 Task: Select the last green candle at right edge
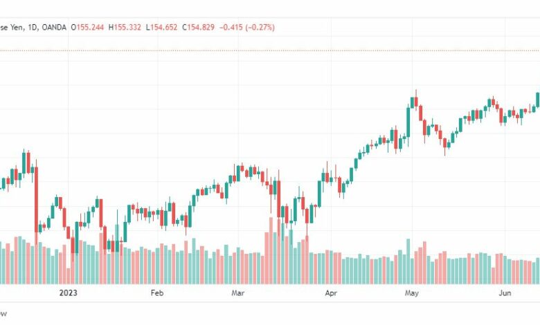538,100
